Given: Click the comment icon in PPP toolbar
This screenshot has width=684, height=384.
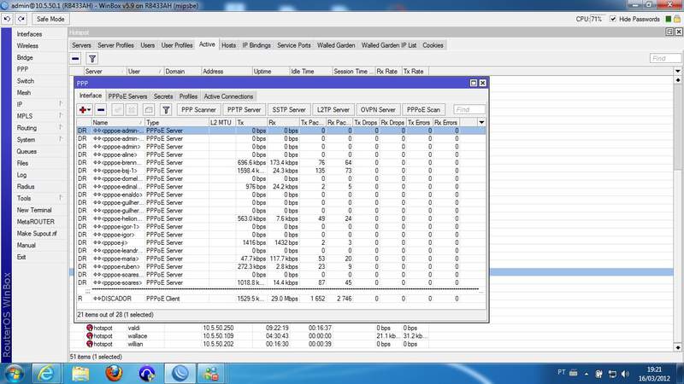Looking at the screenshot, I should pyautogui.click(x=150, y=110).
